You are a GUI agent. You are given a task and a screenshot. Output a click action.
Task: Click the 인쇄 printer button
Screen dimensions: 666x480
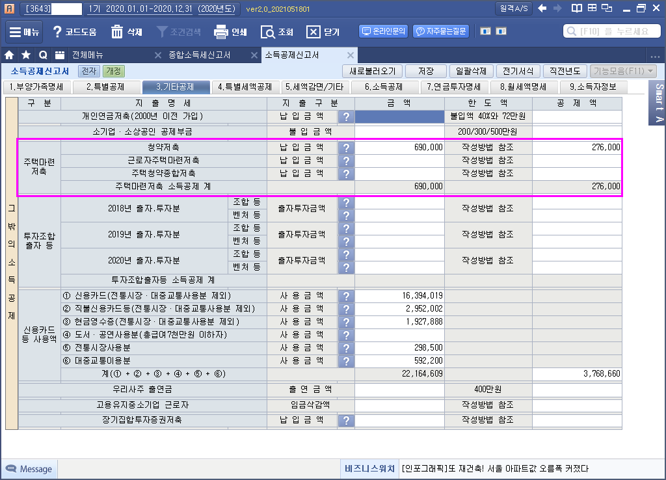pos(230,32)
